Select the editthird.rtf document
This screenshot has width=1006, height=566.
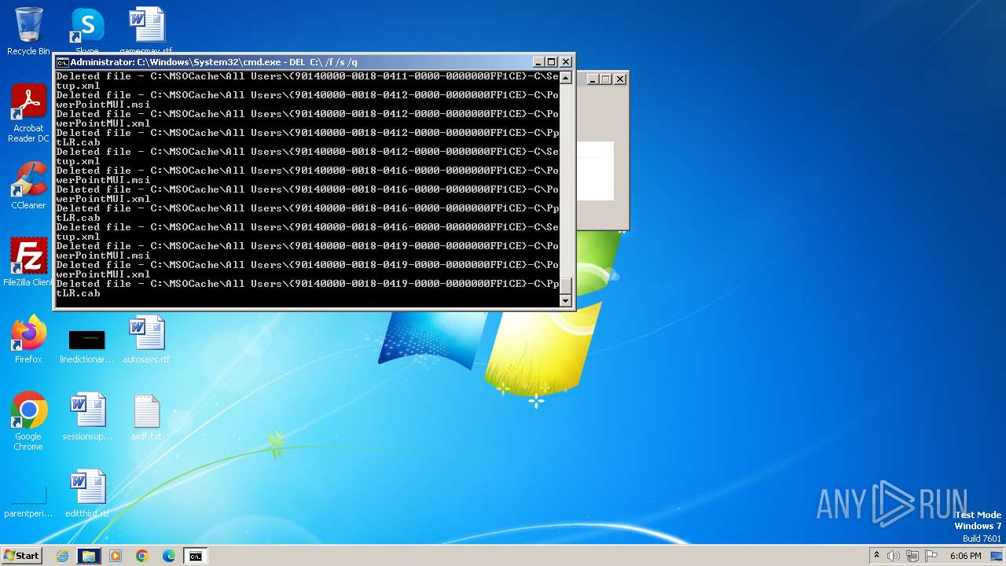pos(87,494)
